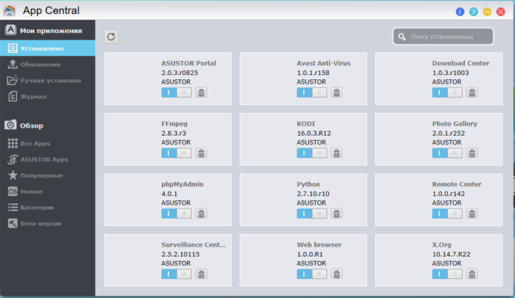The image size is (515, 298).
Task: Remove phpMyAdmin via its trash icon
Action: pos(201,214)
